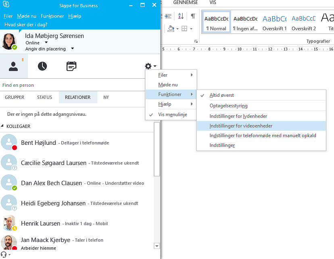This screenshot has width=334, height=259.
Task: Open GENNEMSE ribbon tab in Word
Action: tap(186, 2)
